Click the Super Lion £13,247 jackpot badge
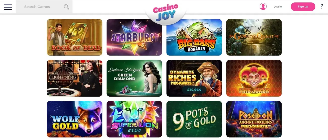Image resolution: width=328 pixels, height=140 pixels. tap(134, 131)
